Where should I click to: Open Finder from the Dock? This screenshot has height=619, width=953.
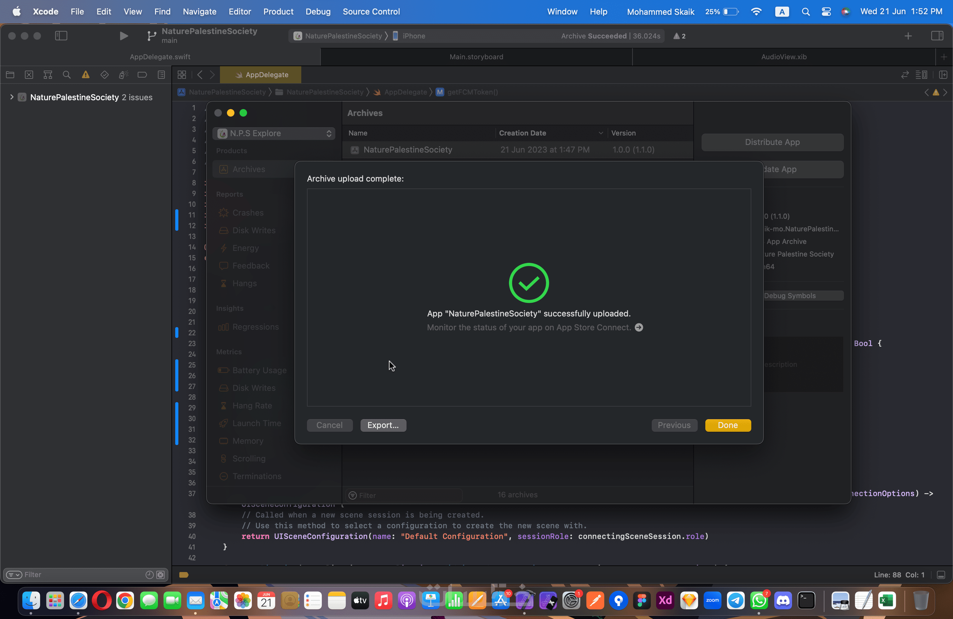[x=31, y=600]
